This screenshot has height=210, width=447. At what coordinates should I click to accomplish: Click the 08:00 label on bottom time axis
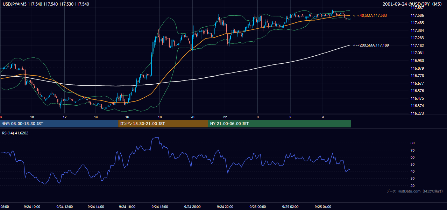(x=5, y=207)
